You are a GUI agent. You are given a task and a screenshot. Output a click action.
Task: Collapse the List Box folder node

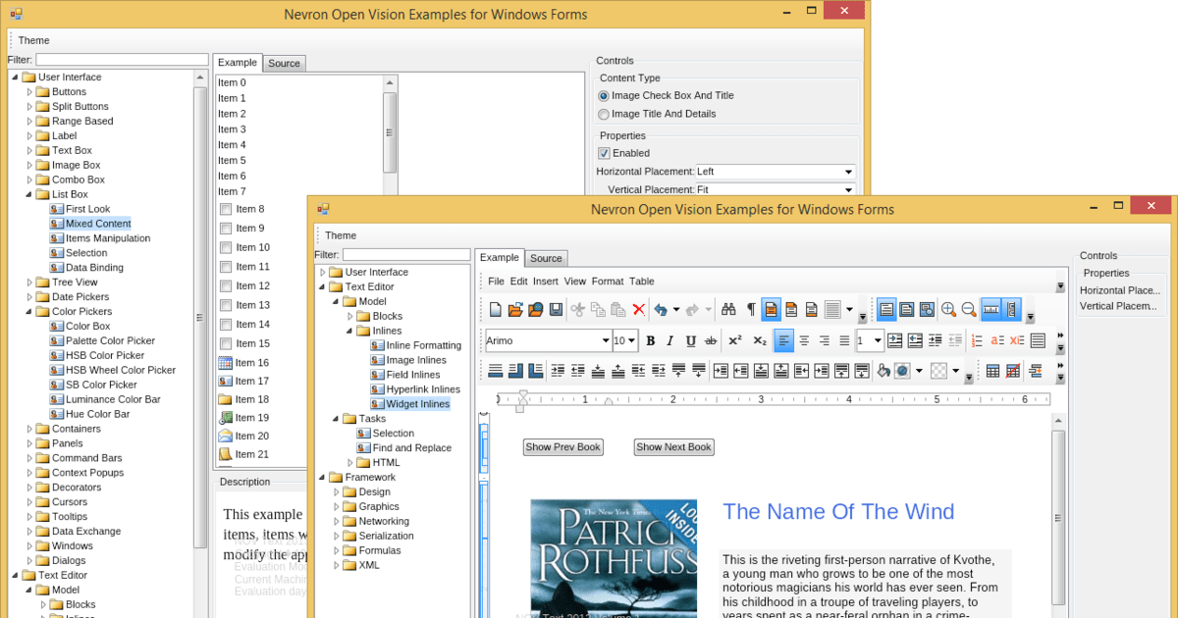coord(29,194)
